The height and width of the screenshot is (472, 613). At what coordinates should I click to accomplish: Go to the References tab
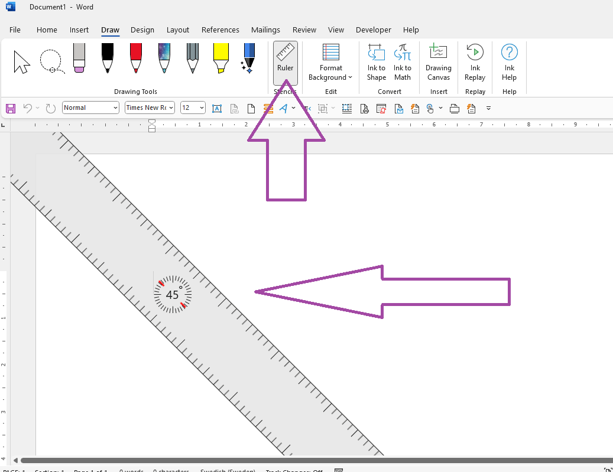220,30
